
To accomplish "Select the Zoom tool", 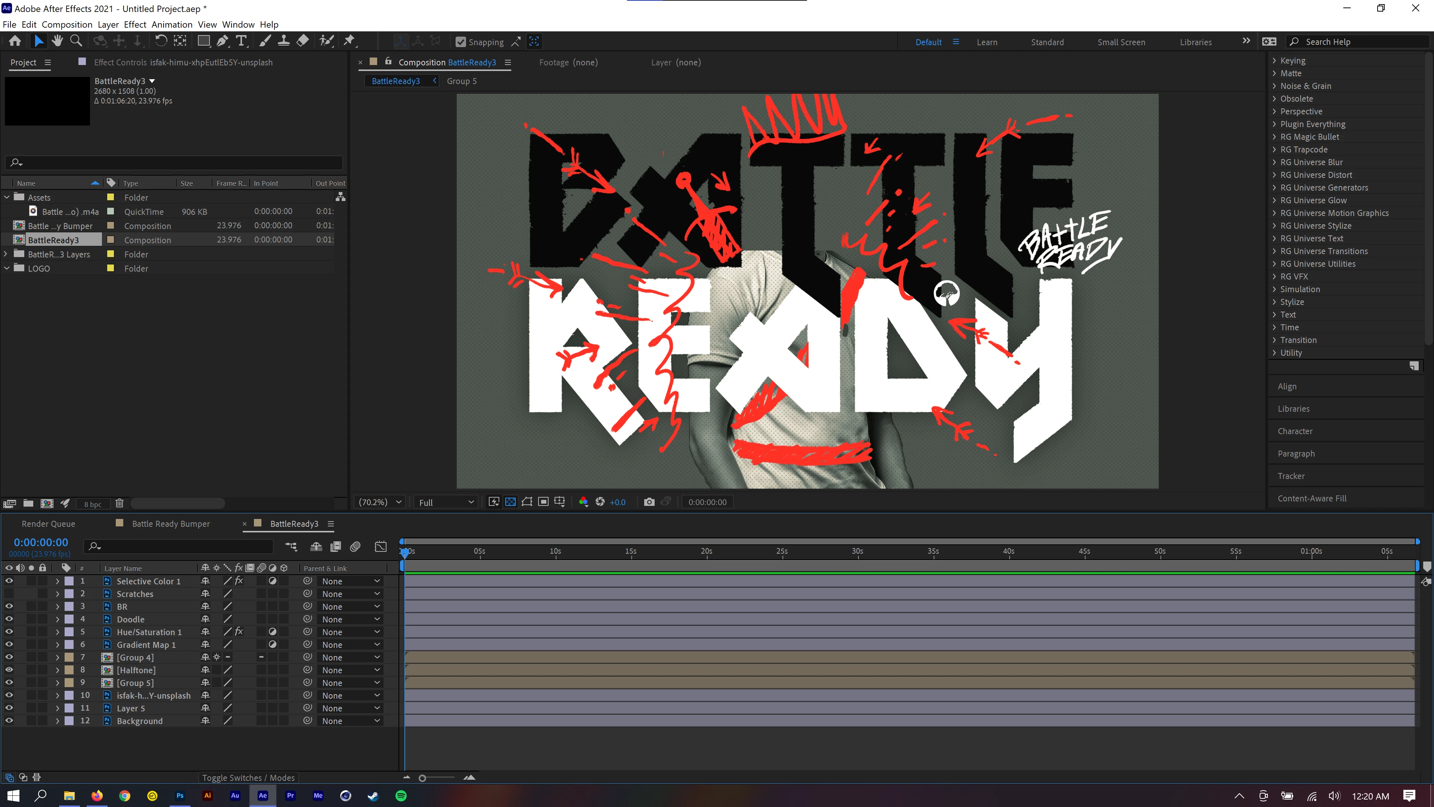I will [x=76, y=41].
